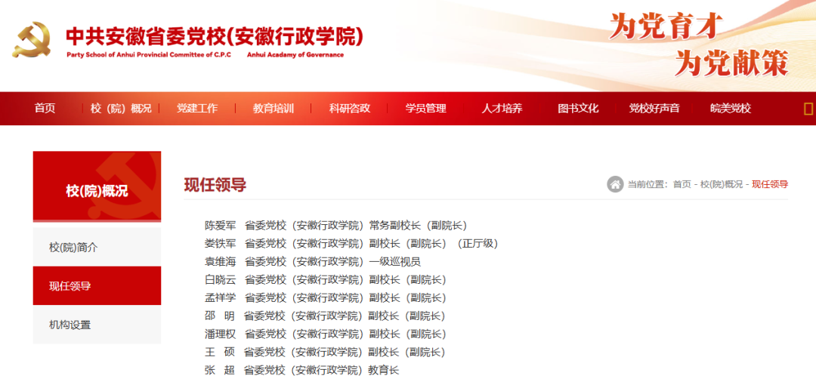This screenshot has width=816, height=391.
Task: Open 人才培养 navigation item
Action: (502, 109)
